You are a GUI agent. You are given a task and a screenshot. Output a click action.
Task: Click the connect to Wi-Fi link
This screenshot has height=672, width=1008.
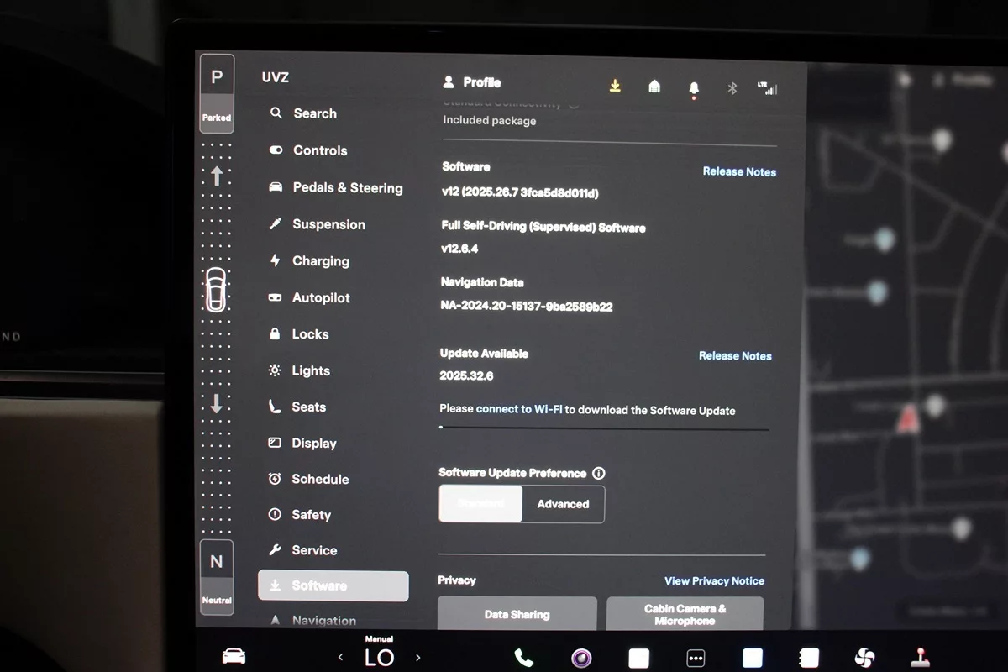[519, 409]
